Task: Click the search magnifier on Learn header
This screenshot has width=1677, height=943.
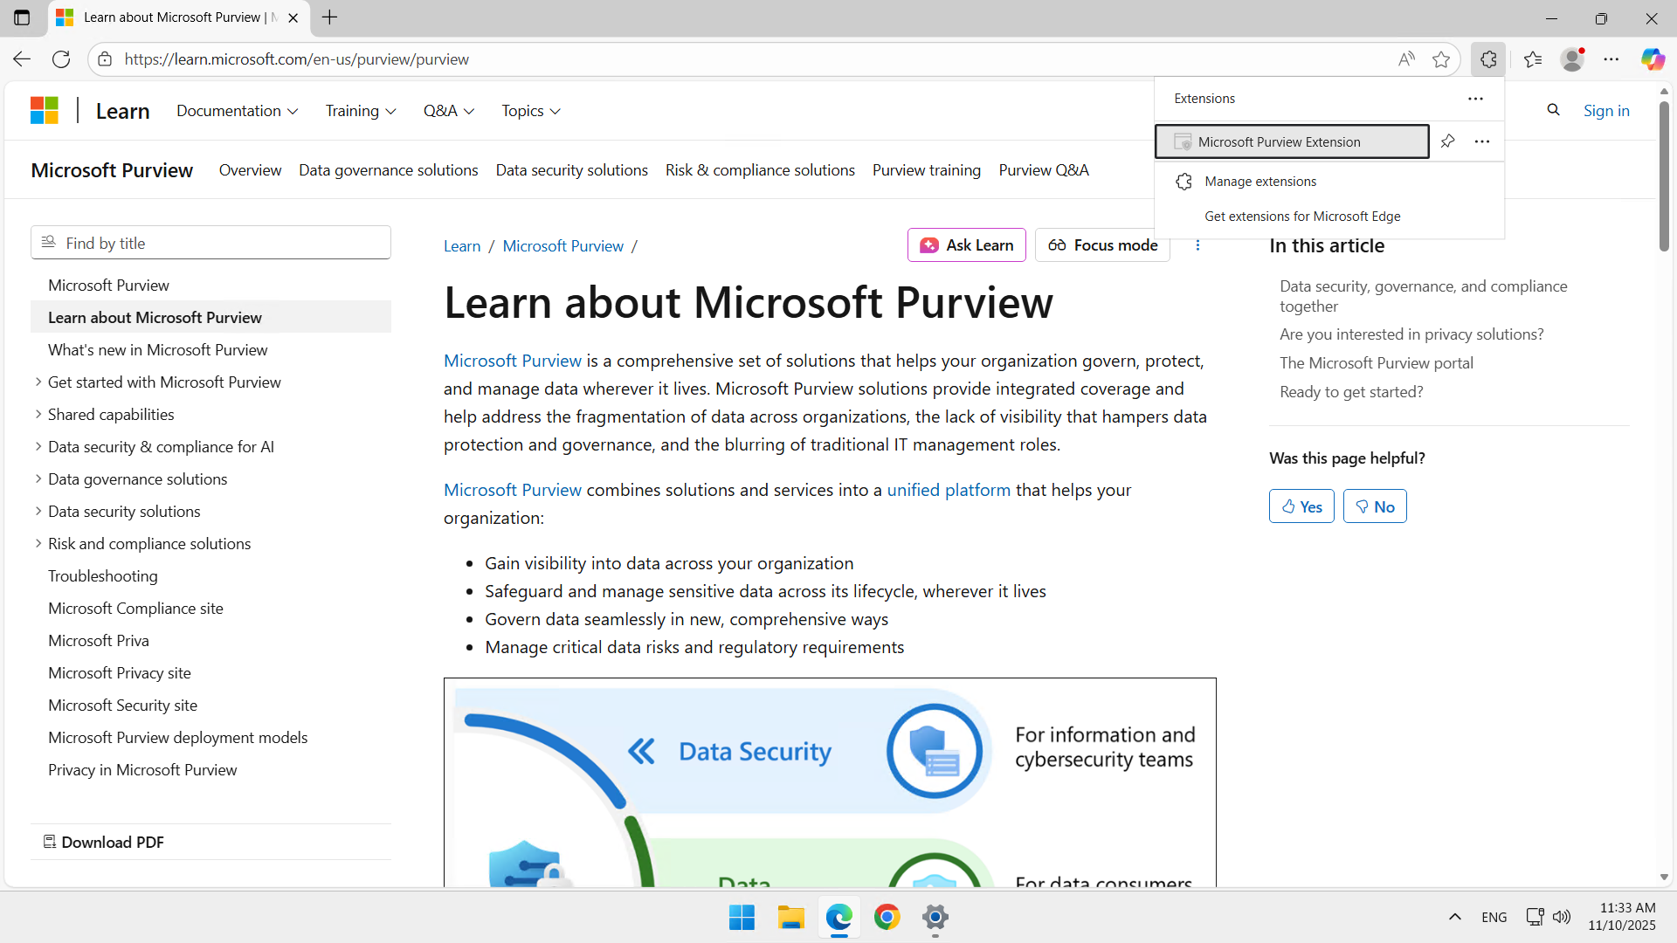Action: click(x=1553, y=110)
